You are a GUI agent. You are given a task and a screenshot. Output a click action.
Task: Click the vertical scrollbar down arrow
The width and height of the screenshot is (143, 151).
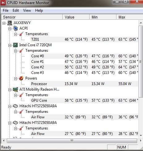[x=141, y=136]
